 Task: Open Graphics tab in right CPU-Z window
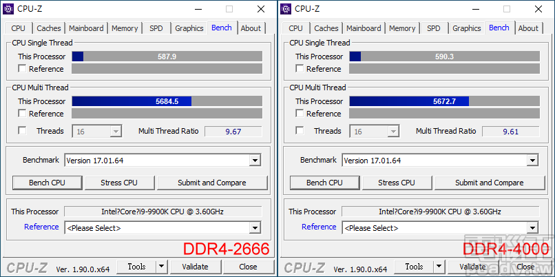(466, 28)
